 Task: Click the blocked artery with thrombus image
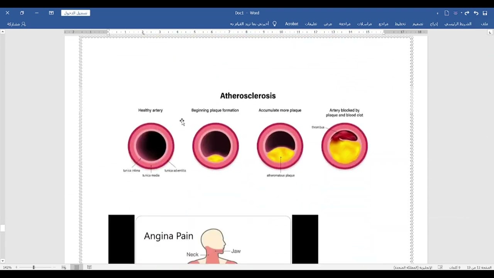tap(344, 146)
